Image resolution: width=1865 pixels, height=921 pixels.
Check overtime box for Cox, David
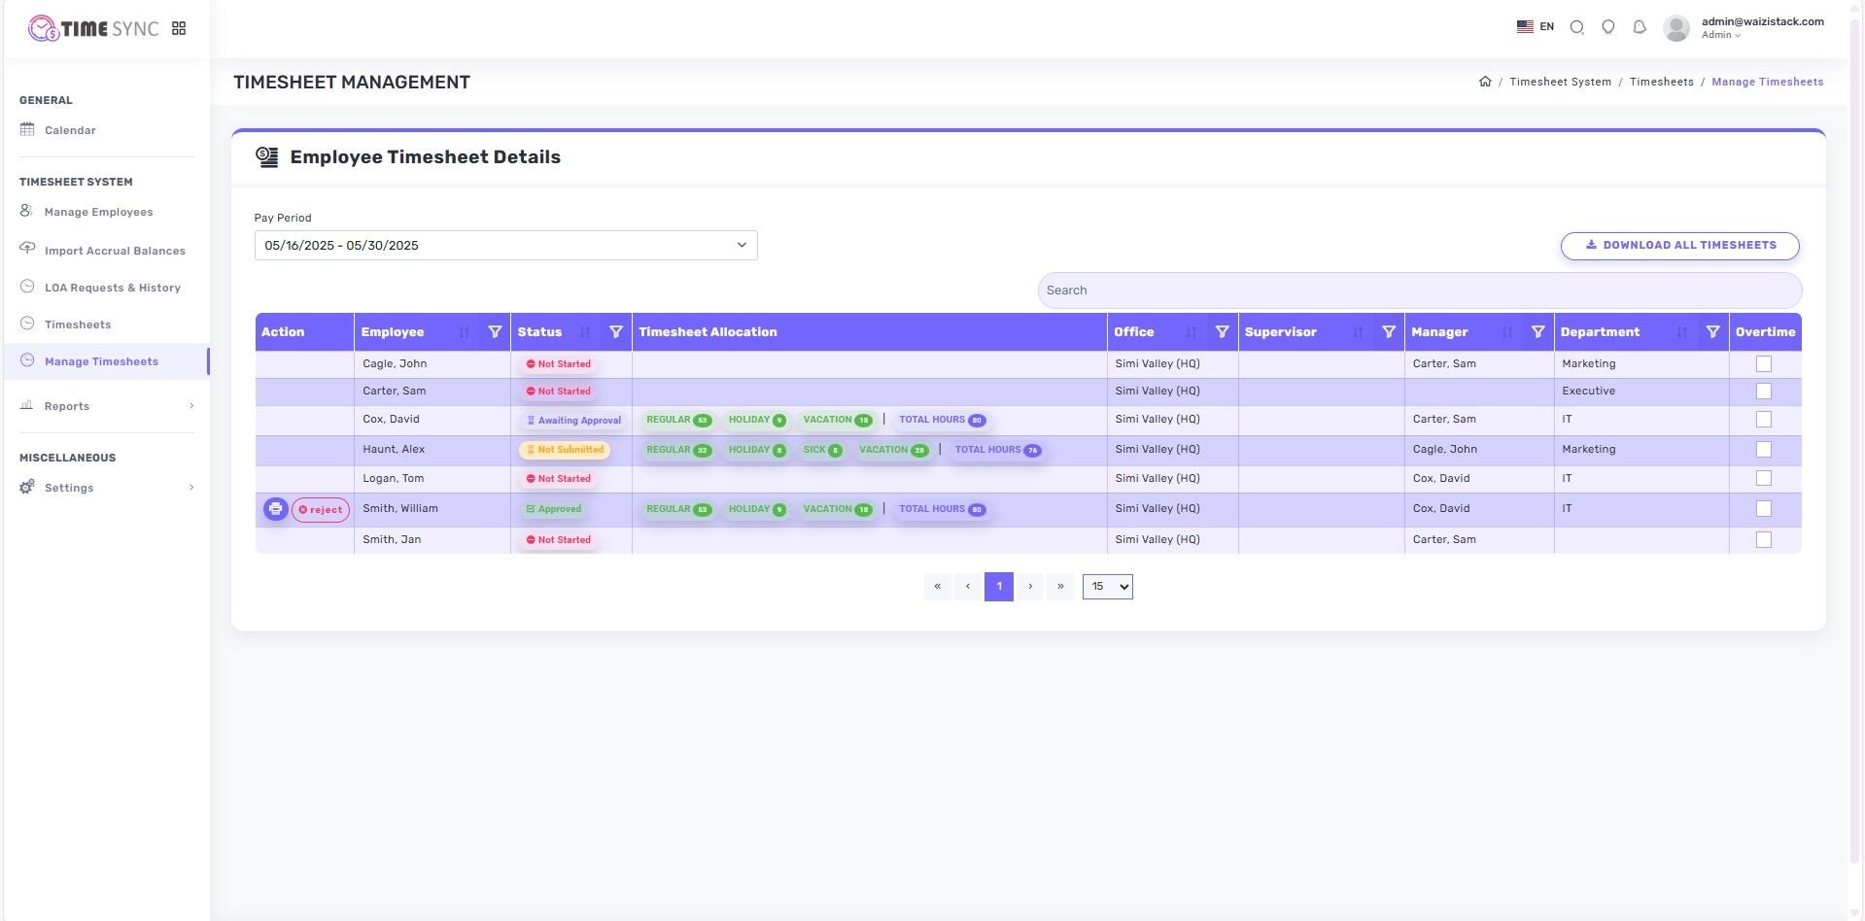[1763, 420]
